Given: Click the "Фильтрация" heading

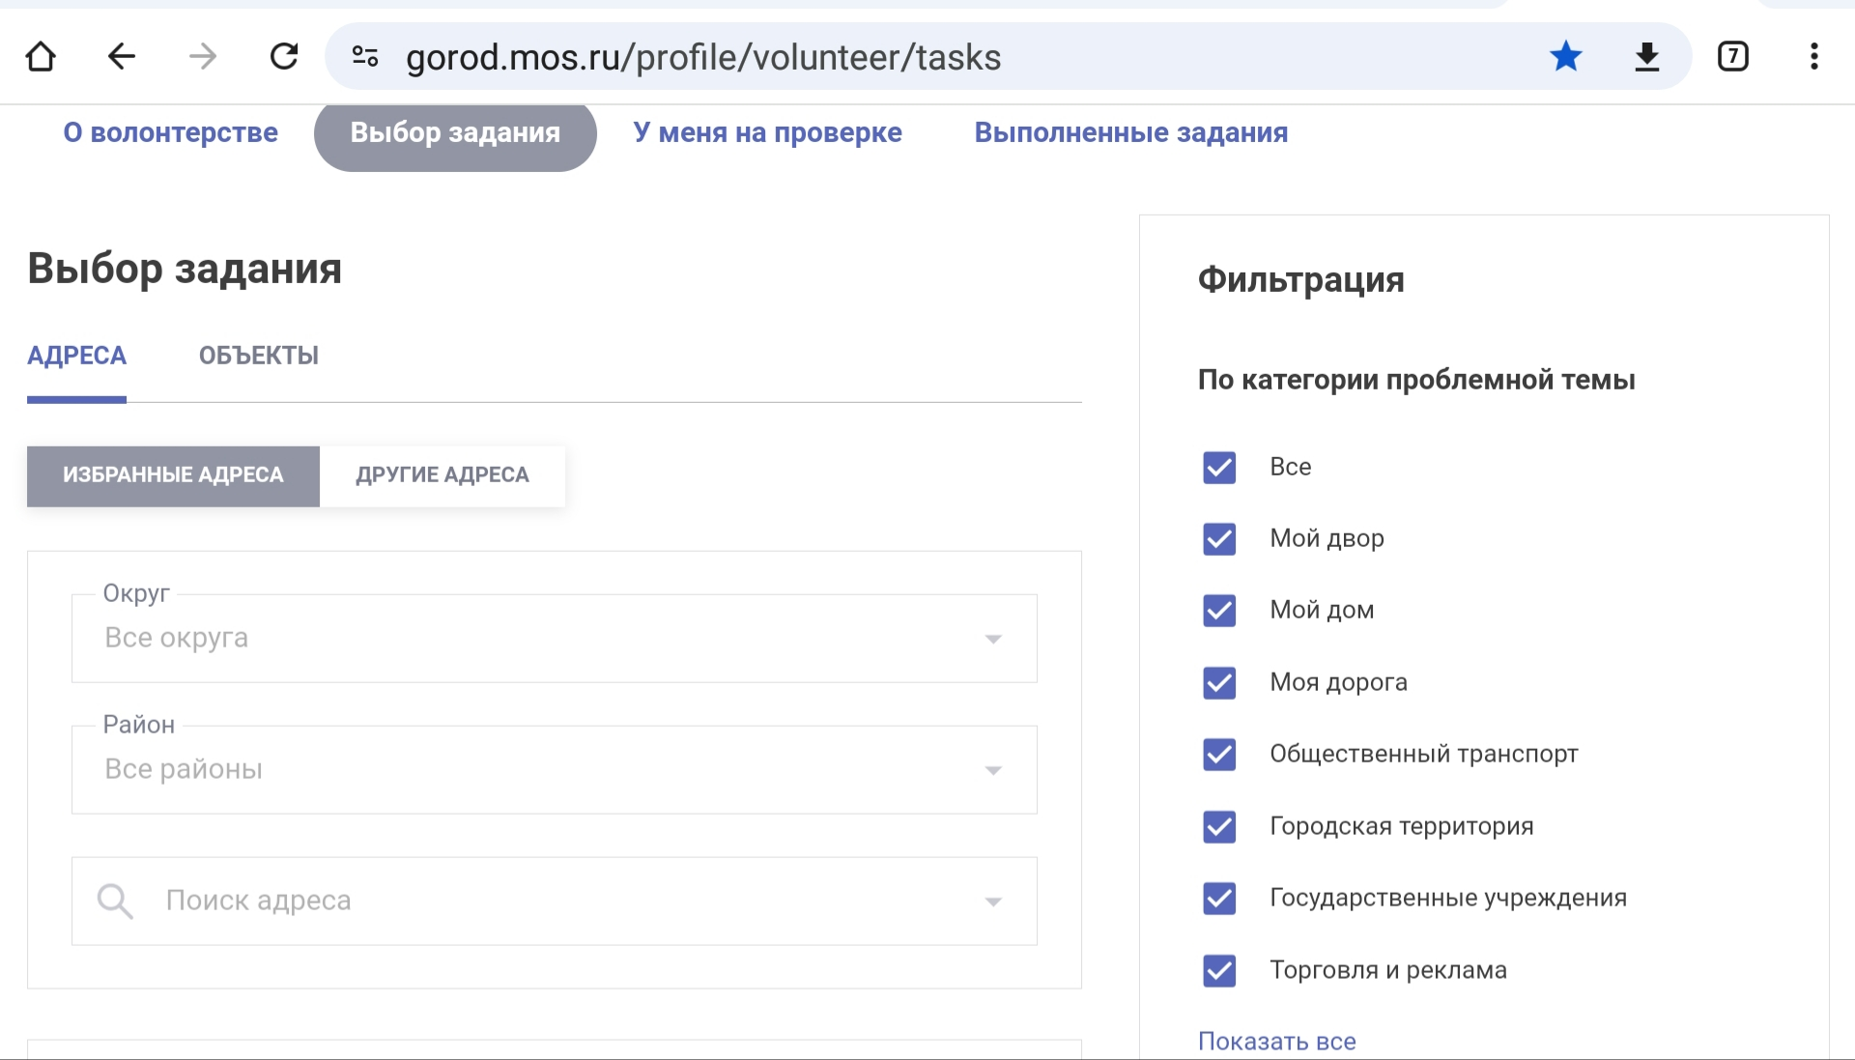Looking at the screenshot, I should tap(1300, 280).
